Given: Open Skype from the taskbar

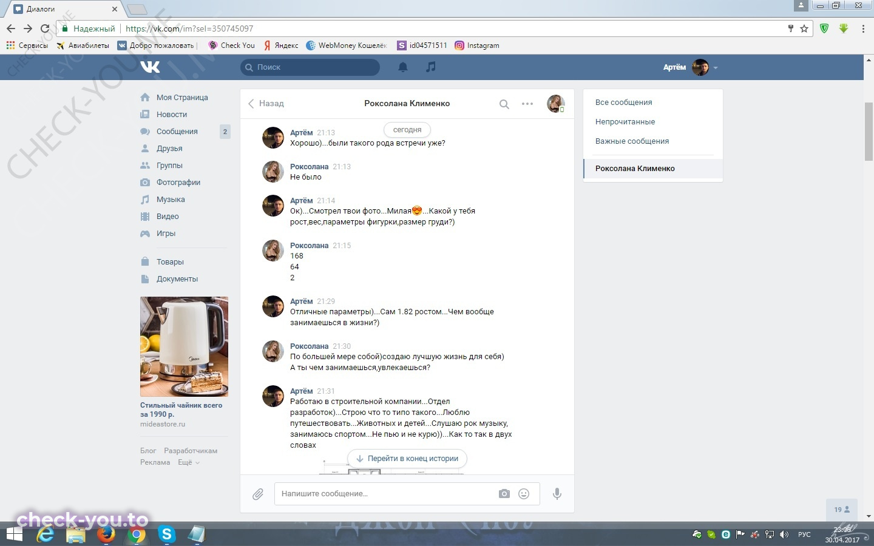Looking at the screenshot, I should tap(167, 534).
